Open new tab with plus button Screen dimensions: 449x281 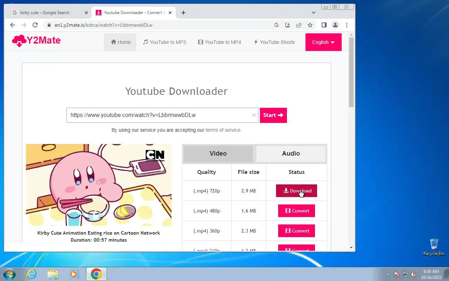tap(183, 13)
